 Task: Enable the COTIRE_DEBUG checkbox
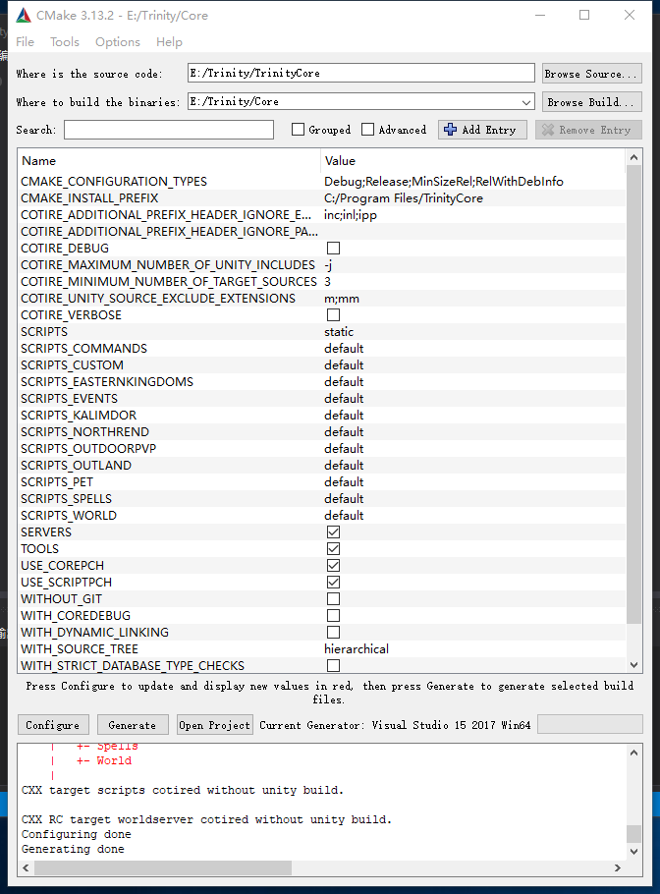coord(333,248)
